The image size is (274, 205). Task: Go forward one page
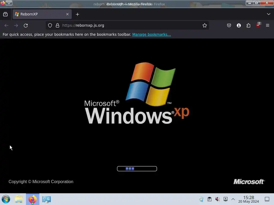pyautogui.click(x=16, y=25)
